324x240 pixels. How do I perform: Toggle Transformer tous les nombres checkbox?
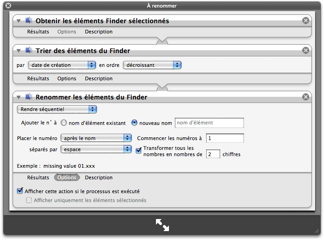(139, 150)
